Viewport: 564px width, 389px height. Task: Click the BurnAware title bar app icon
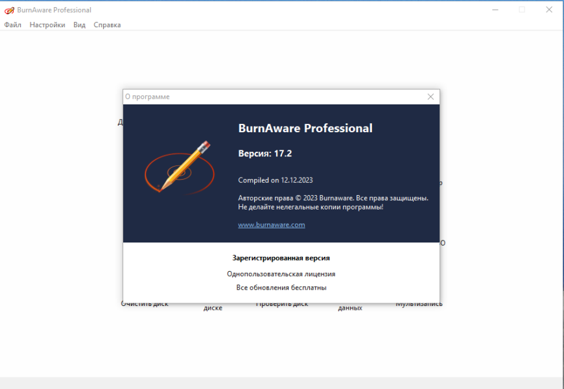point(9,10)
